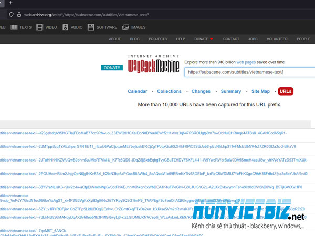This screenshot has height=236, width=315.
Task: Switch to the Summary tab
Action: 231,91
